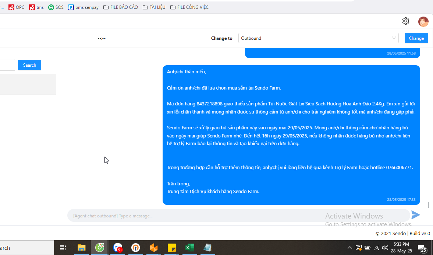Image resolution: width=433 pixels, height=255 pixels.
Task: Click the search text field beside Search
Action: [x=7, y=65]
